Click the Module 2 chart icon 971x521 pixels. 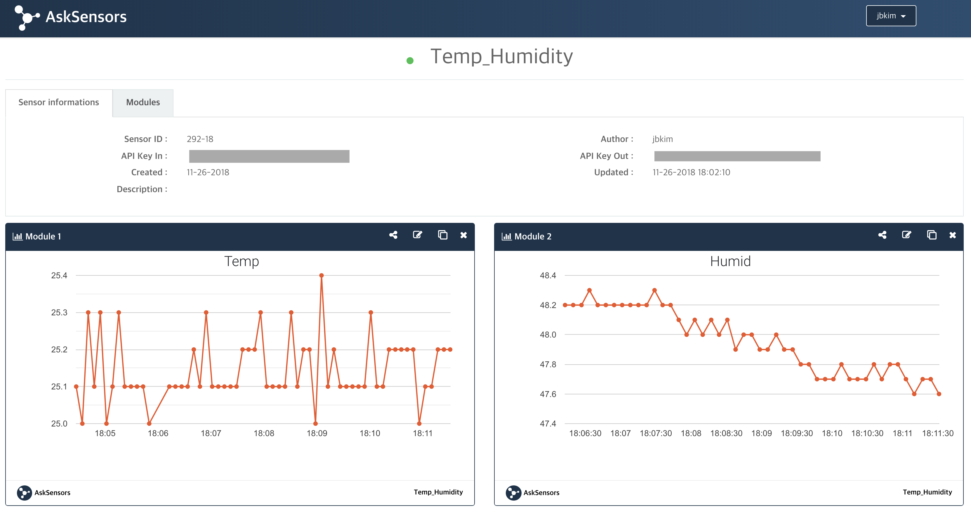tap(506, 236)
